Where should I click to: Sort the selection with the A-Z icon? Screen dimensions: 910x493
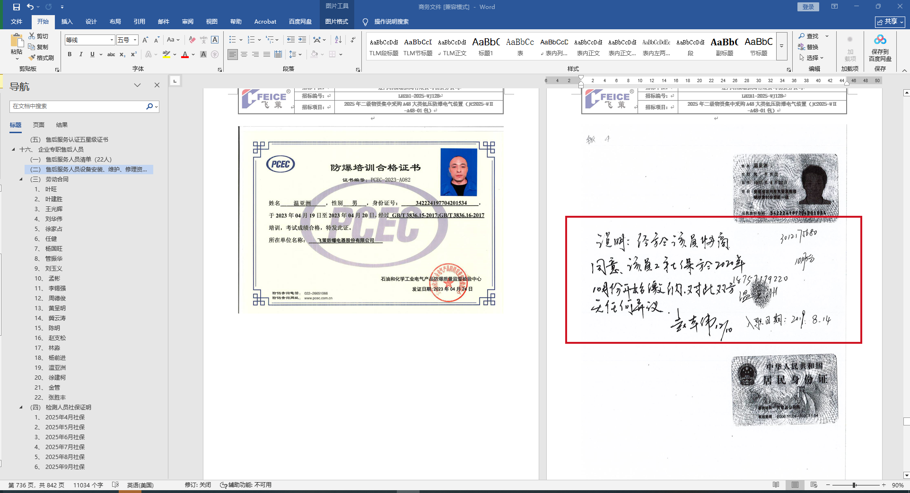pyautogui.click(x=338, y=40)
